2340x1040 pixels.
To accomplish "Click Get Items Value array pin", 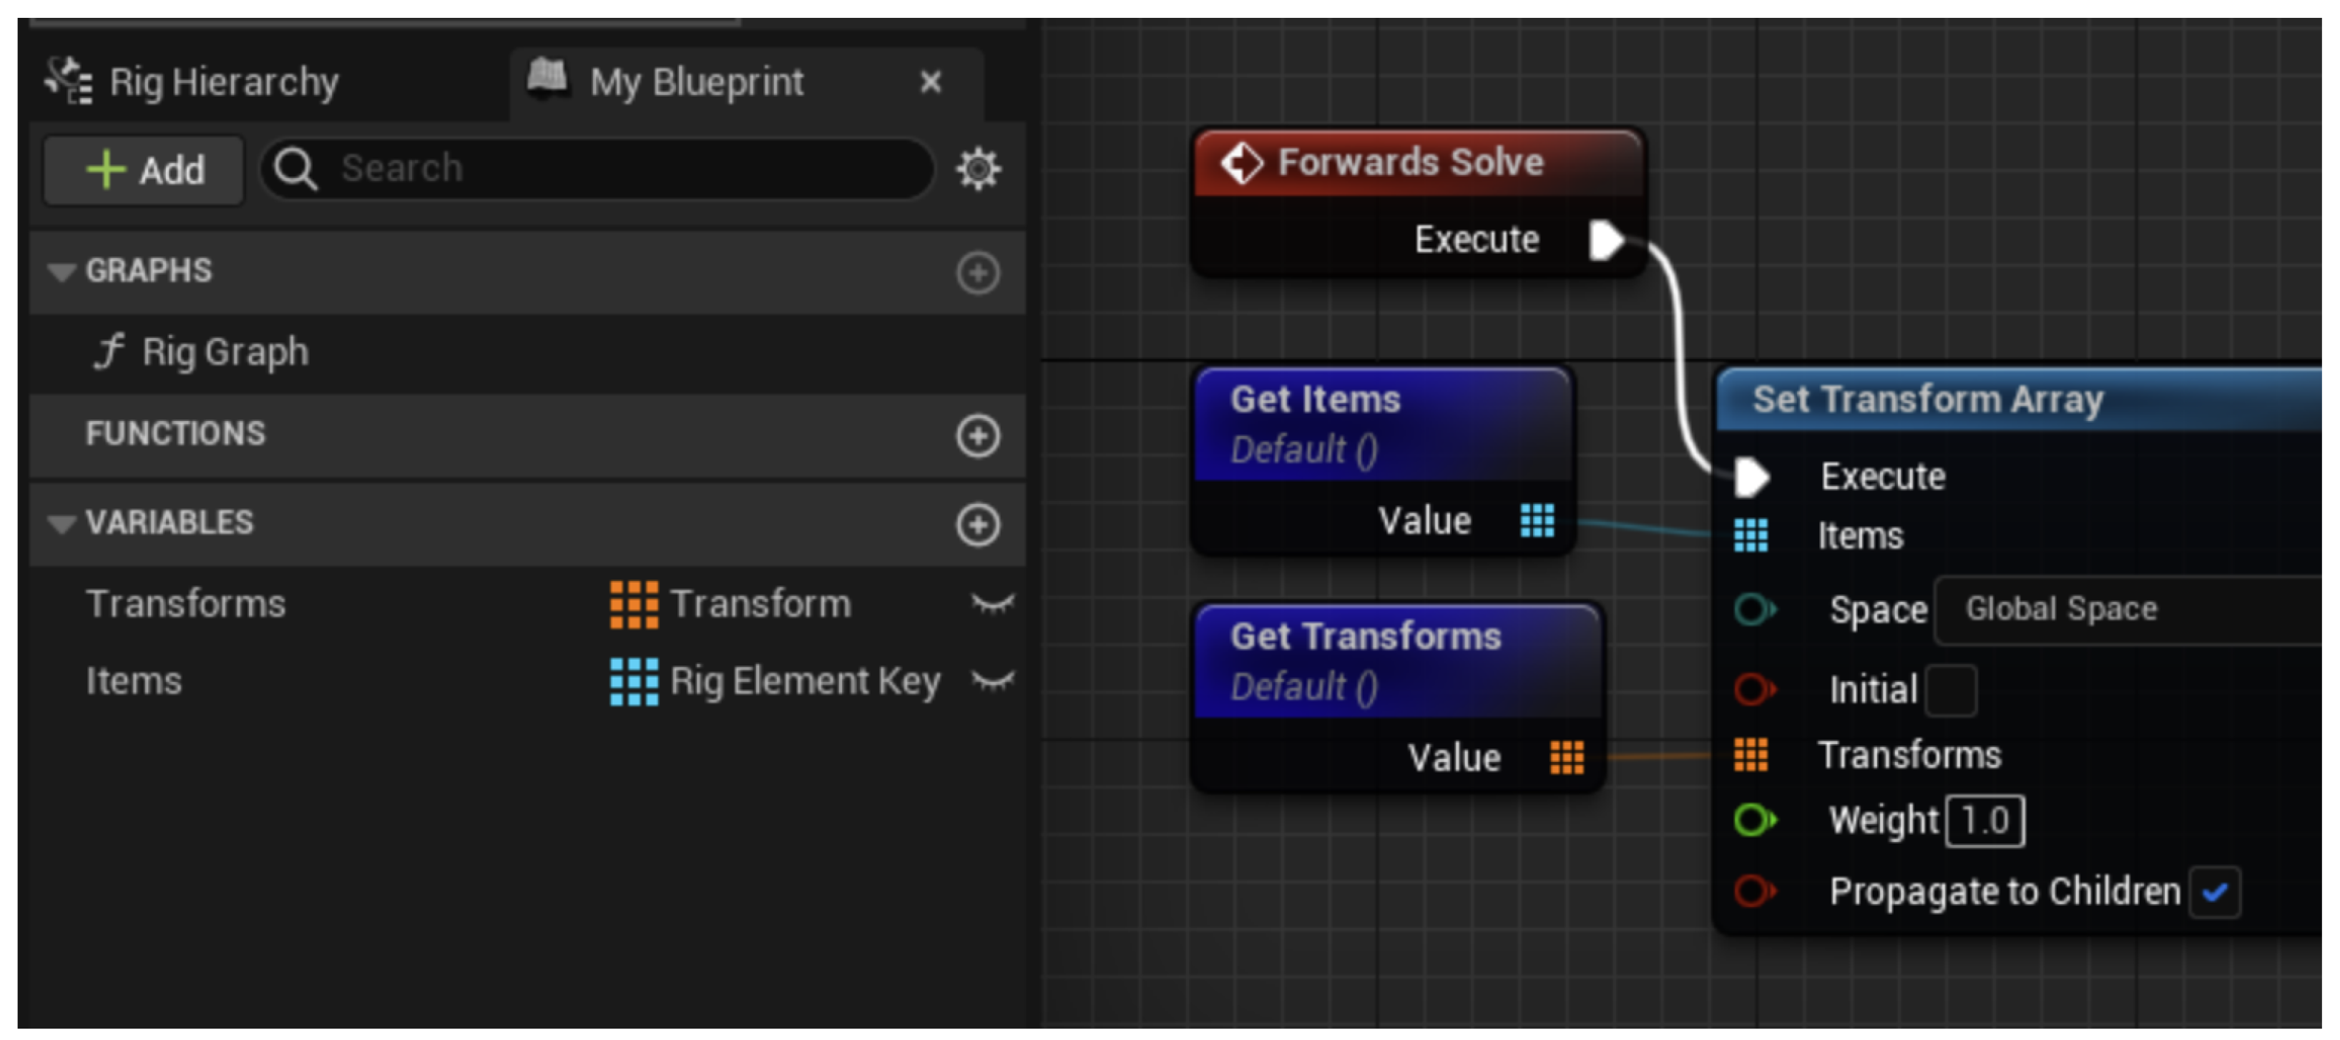I will (x=1537, y=521).
